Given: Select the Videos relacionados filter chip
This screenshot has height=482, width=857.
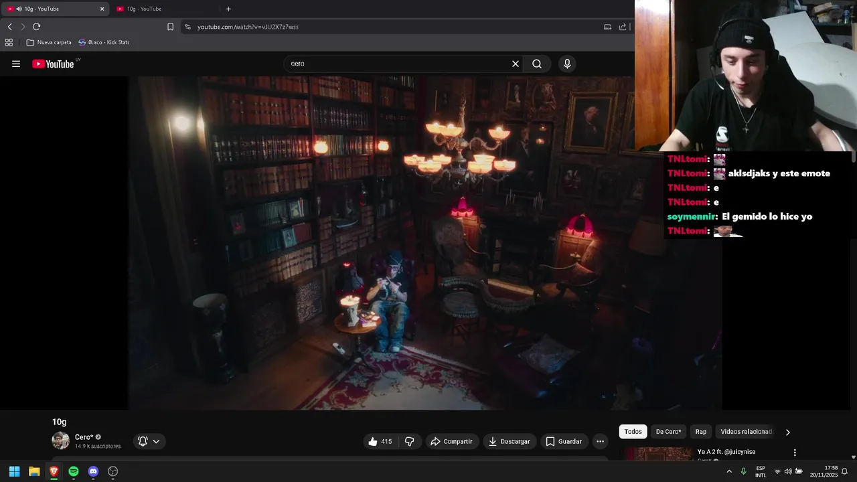Looking at the screenshot, I should pos(746,432).
